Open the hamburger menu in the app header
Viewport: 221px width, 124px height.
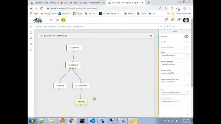coord(51,20)
